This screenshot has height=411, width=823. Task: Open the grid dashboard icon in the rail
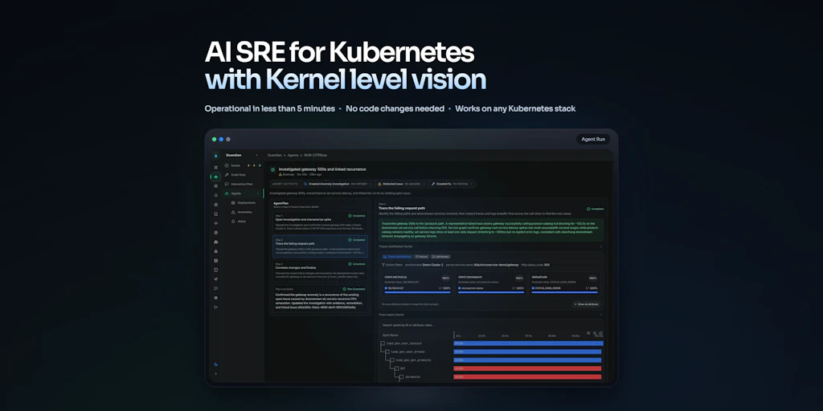coord(215,186)
